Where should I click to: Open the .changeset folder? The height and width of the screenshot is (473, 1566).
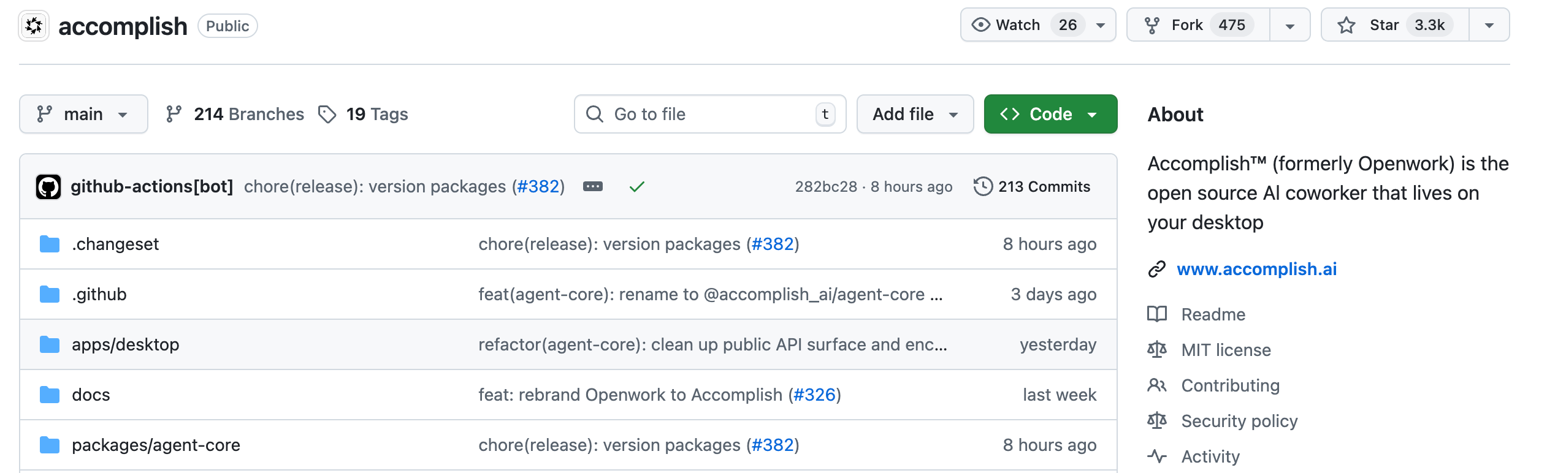[115, 244]
